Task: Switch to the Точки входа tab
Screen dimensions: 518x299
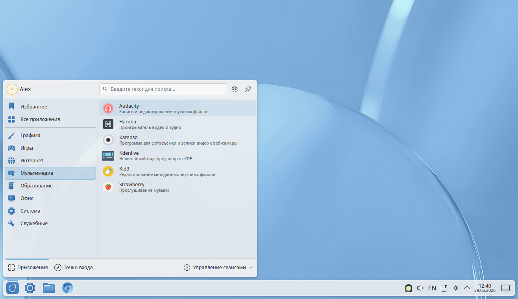Action: coord(74,268)
